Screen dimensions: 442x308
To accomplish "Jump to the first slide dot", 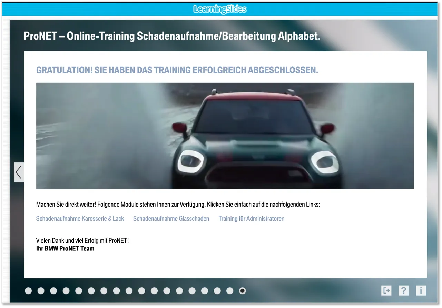I will click(x=28, y=291).
